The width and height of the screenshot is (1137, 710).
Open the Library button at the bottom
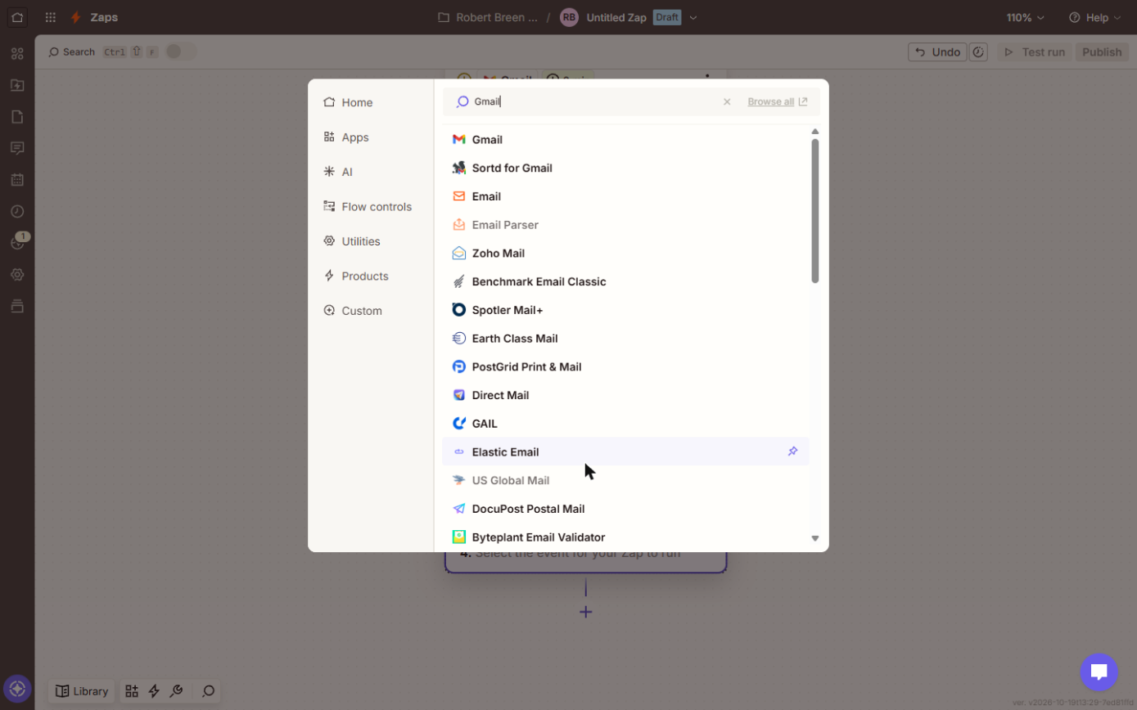coord(81,691)
